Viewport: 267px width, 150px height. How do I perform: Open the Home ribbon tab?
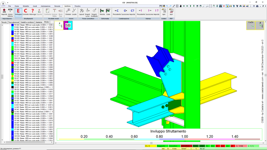[x=17, y=6]
